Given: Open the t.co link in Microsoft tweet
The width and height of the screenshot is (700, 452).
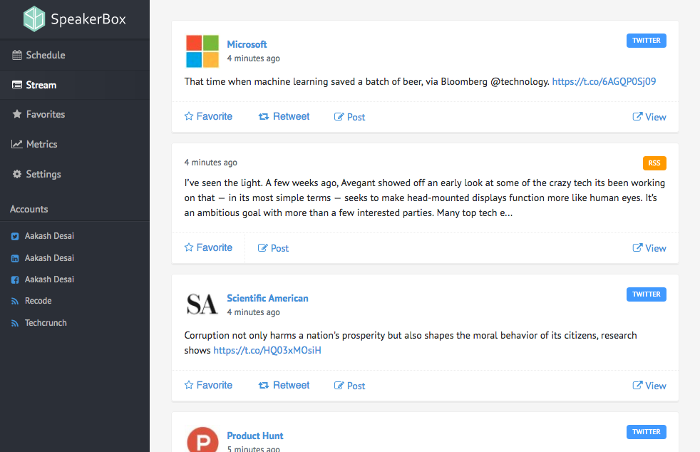Looking at the screenshot, I should point(604,81).
